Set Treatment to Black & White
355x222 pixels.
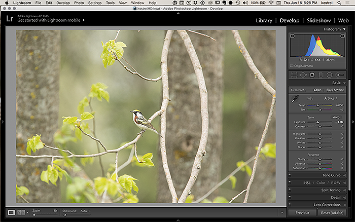pyautogui.click(x=335, y=90)
